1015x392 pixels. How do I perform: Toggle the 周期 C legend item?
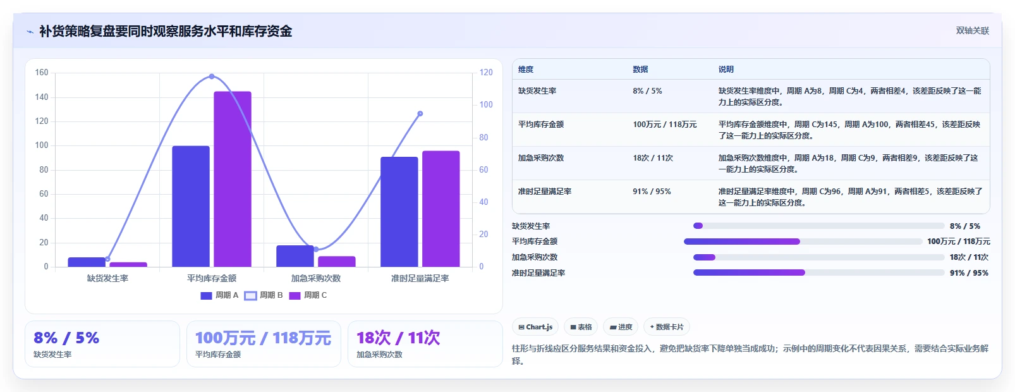(x=308, y=295)
